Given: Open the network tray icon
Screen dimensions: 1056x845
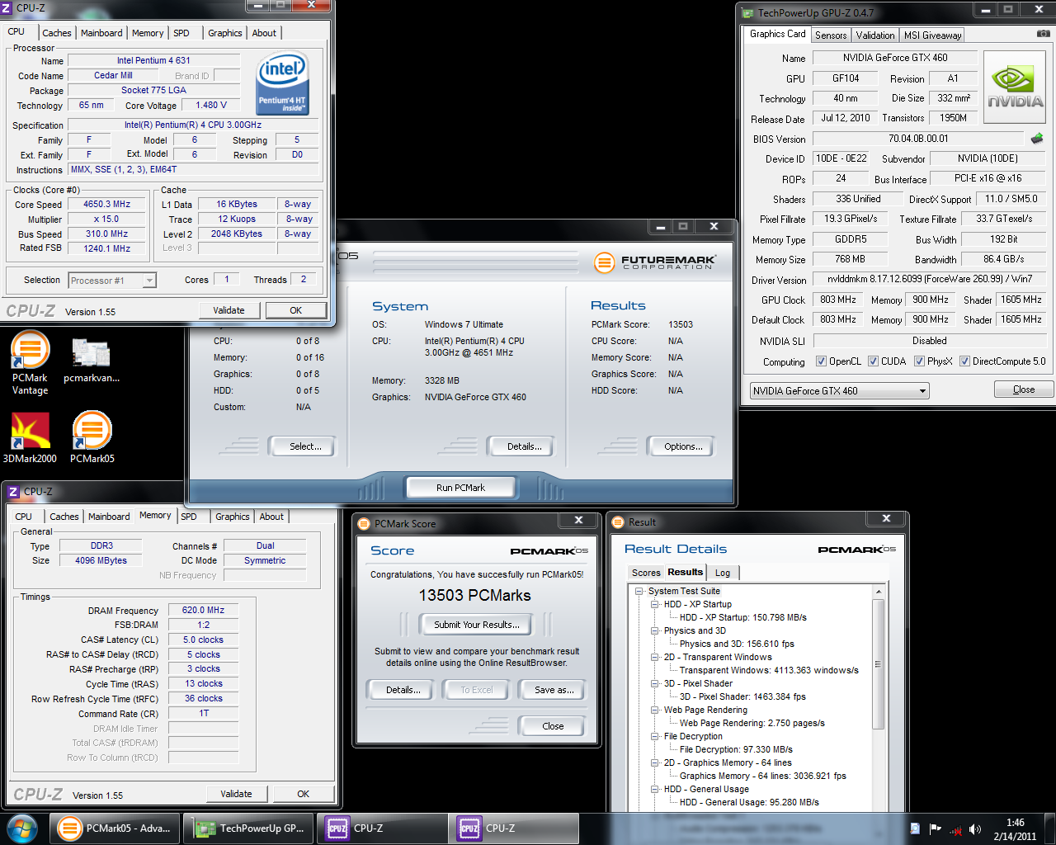Looking at the screenshot, I should (955, 829).
